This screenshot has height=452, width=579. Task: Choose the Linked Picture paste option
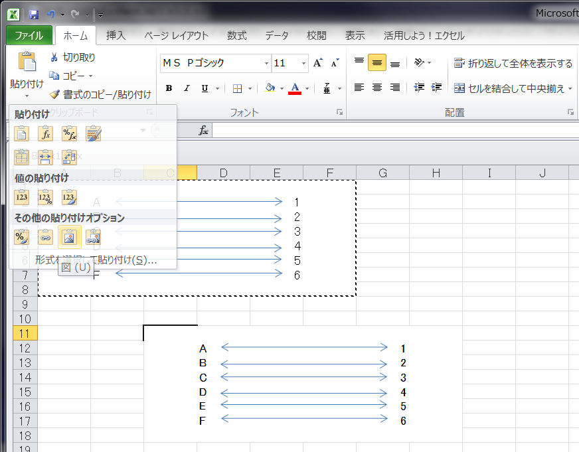tap(94, 237)
